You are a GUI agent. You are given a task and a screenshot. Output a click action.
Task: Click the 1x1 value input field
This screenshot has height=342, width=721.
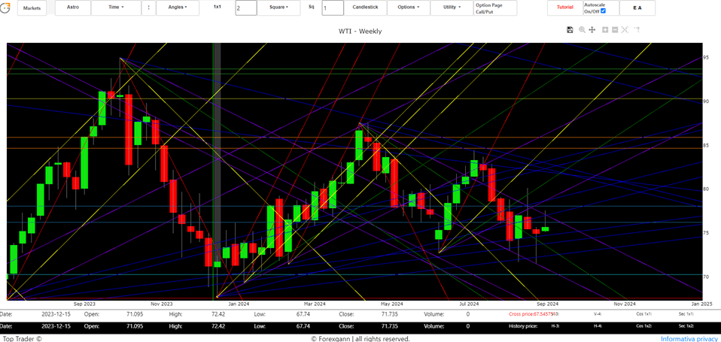245,8
